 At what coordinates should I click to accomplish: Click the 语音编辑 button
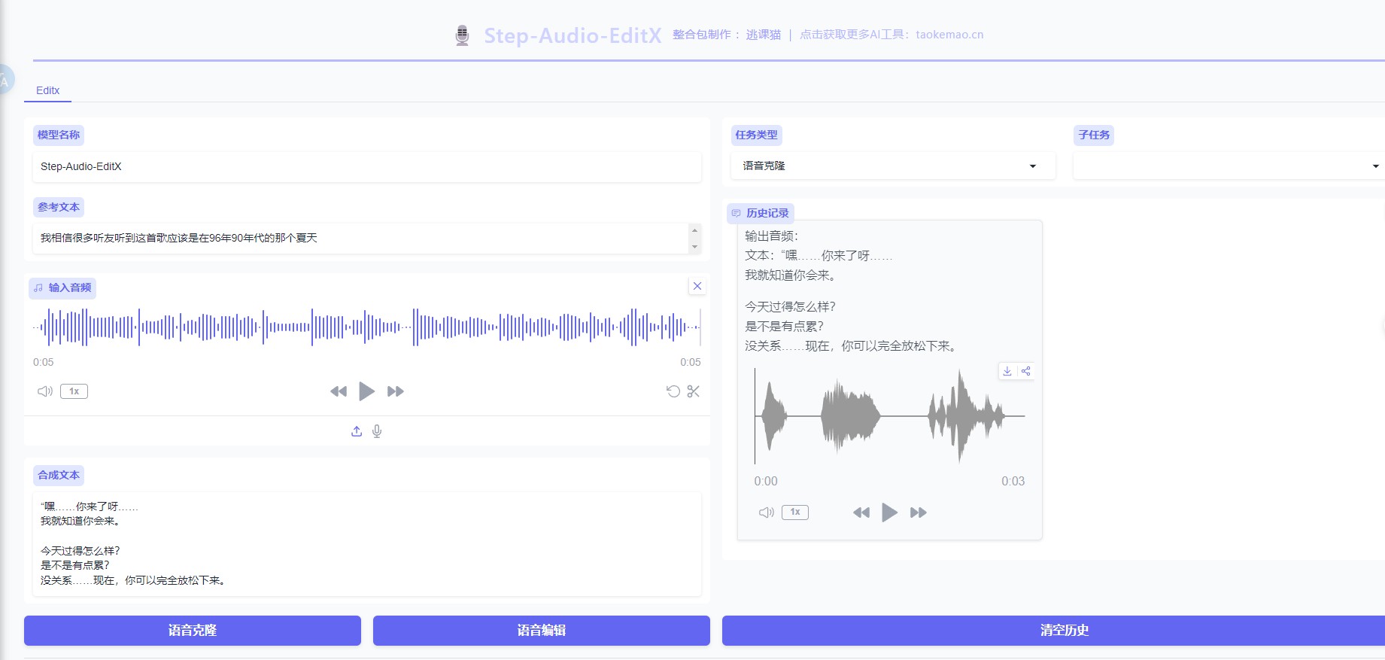coord(542,631)
